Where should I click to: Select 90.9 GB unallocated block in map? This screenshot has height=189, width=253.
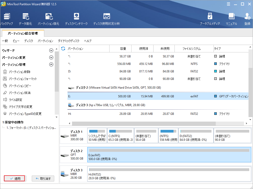[232, 136]
